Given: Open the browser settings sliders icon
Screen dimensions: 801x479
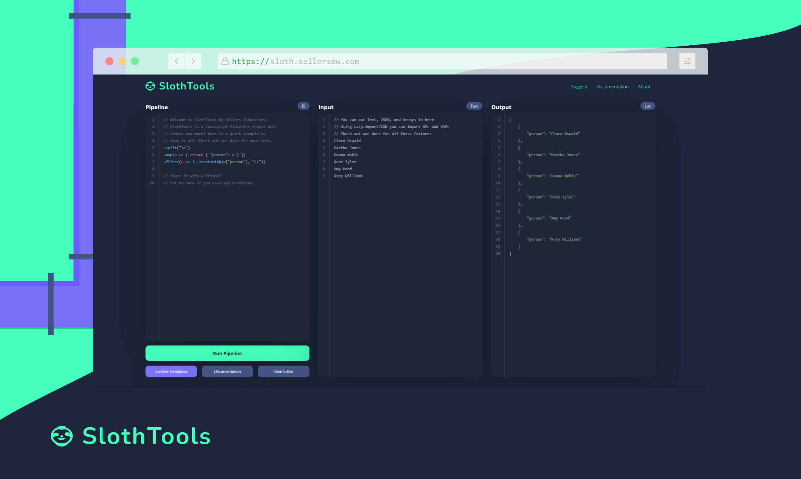Looking at the screenshot, I should click(x=687, y=61).
